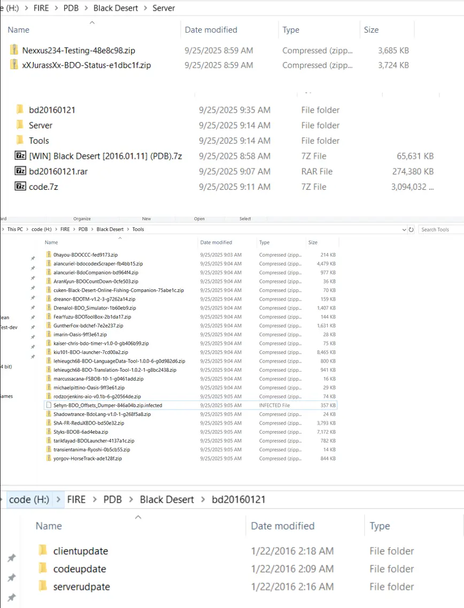Click zip icon of Styks-BDOB-6ad4eba.zip
464x608 pixels.
pyautogui.click(x=49, y=432)
